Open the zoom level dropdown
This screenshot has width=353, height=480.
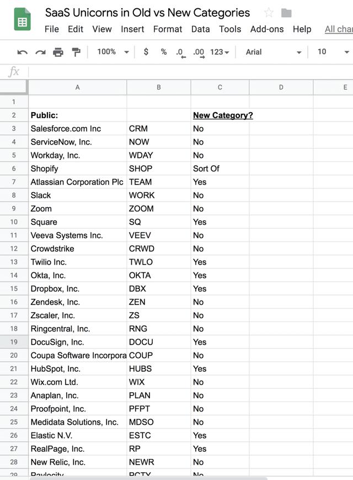point(113,52)
